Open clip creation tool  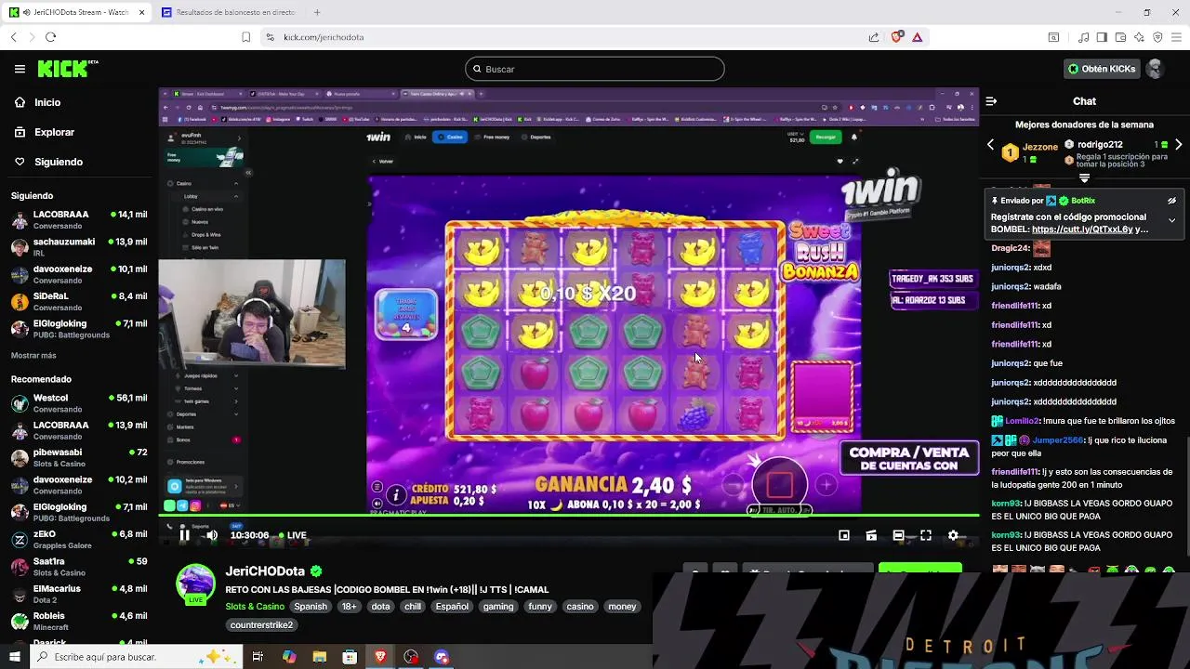pos(871,535)
